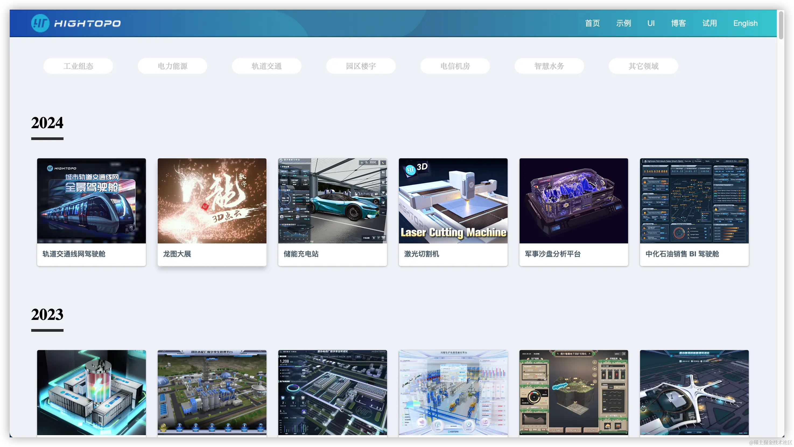This screenshot has height=447, width=794.
Task: Open the 轨道交通线网驾驶舱 thumbnail
Action: (x=91, y=201)
